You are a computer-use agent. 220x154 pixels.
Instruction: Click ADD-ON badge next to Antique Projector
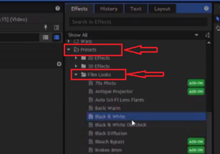[196, 92]
